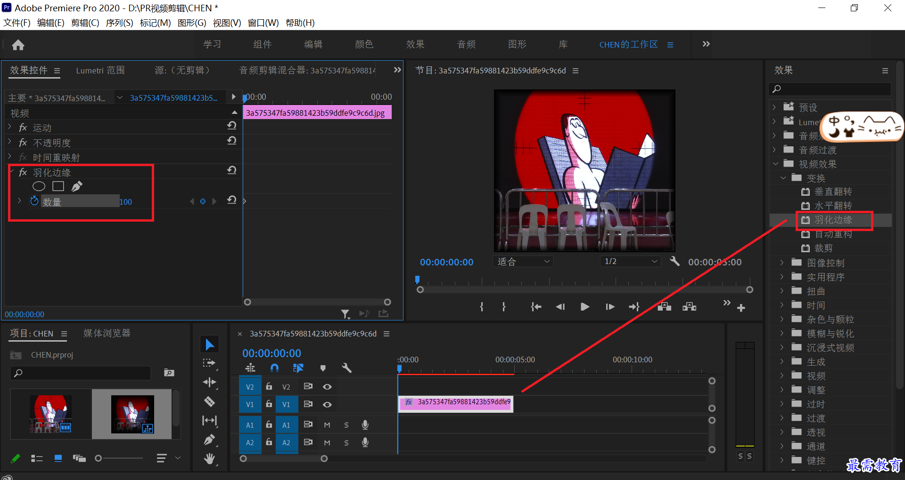Create ellipse mask for Feather Edges effect

39,186
